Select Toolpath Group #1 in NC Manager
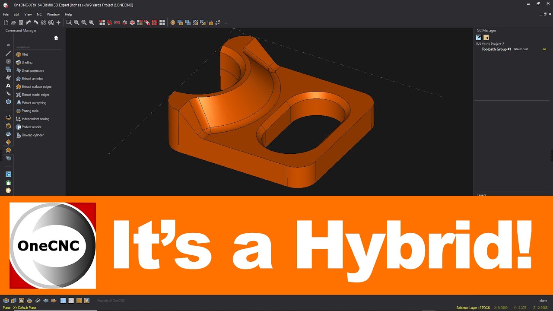 click(x=496, y=49)
